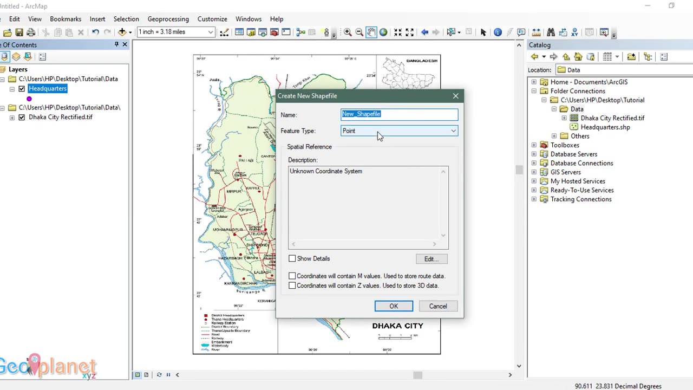Image resolution: width=693 pixels, height=390 pixels.
Task: Toggle Headquarters layer visibility checkbox
Action: [22, 89]
